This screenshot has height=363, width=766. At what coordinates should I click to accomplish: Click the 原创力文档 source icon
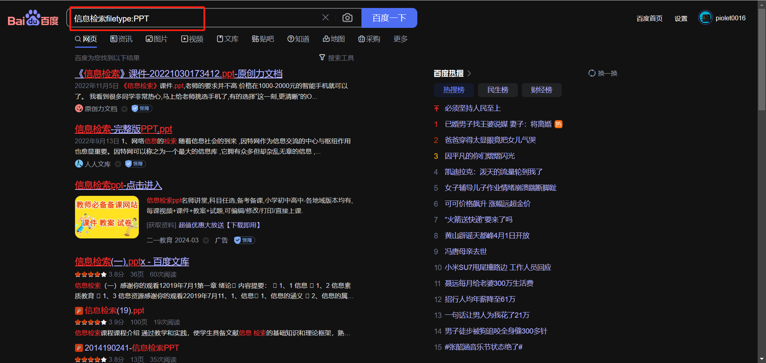[79, 108]
